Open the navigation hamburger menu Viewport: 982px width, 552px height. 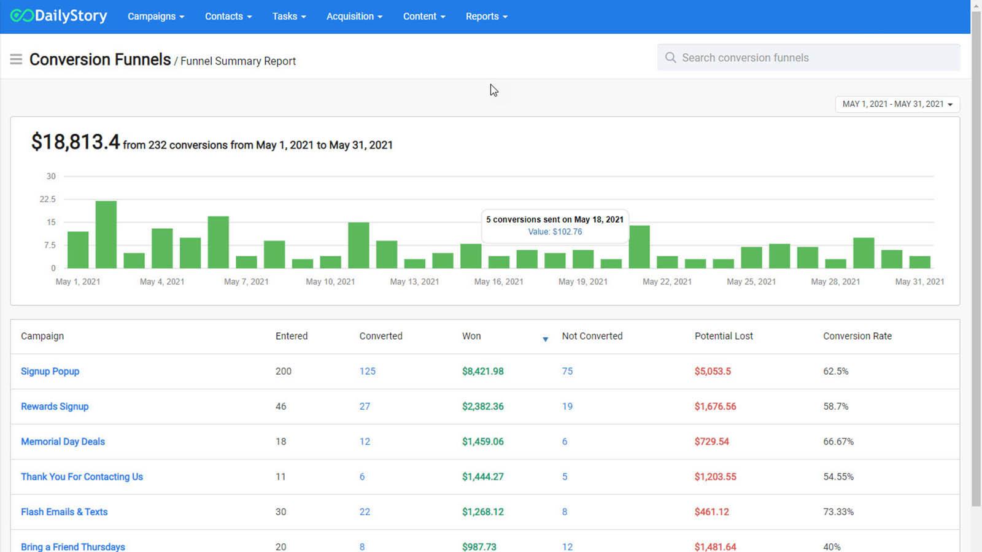16,59
